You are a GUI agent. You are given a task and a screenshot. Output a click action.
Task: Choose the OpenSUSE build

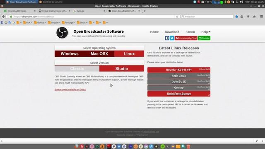click(x=179, y=82)
